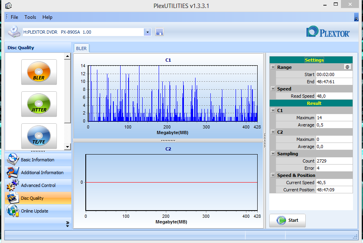Click the PlexUTILITIES app icon in title bar
The width and height of the screenshot is (363, 243).
point(8,6)
